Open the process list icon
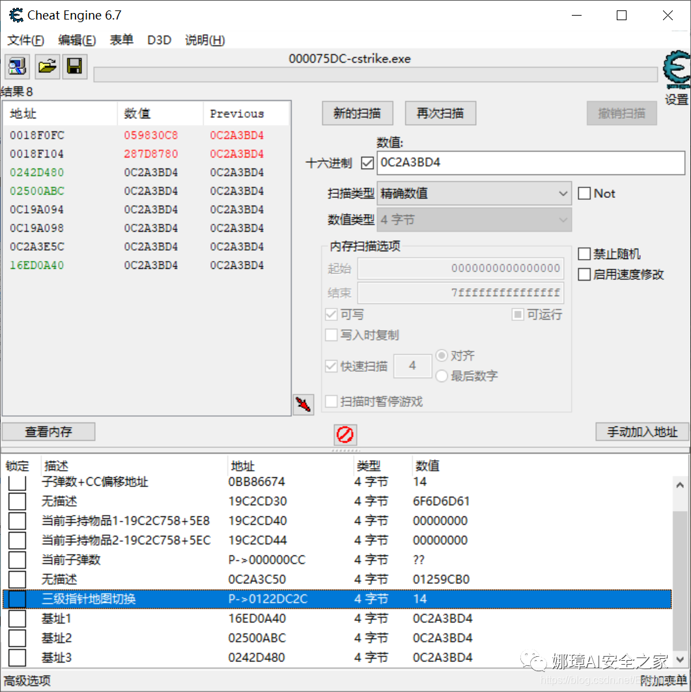691x692 pixels. pos(17,66)
